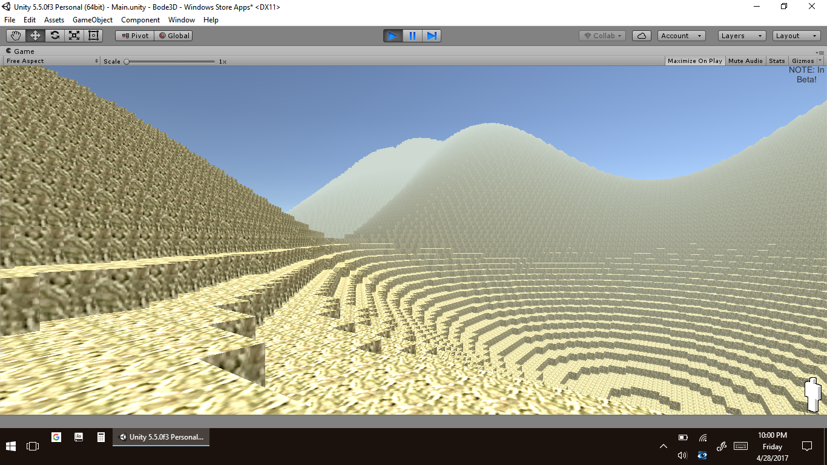The width and height of the screenshot is (827, 465).
Task: Toggle Global handle rotation
Action: coord(174,36)
